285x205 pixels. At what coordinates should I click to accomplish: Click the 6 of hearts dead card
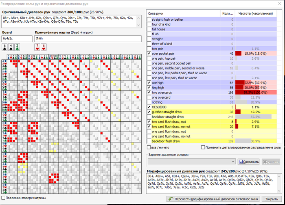coord(44,47)
